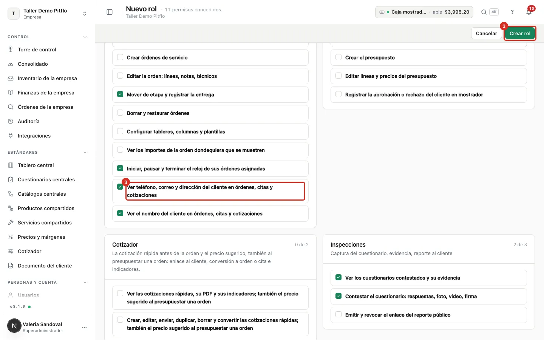Go to Catálogos centrales

click(x=47, y=194)
